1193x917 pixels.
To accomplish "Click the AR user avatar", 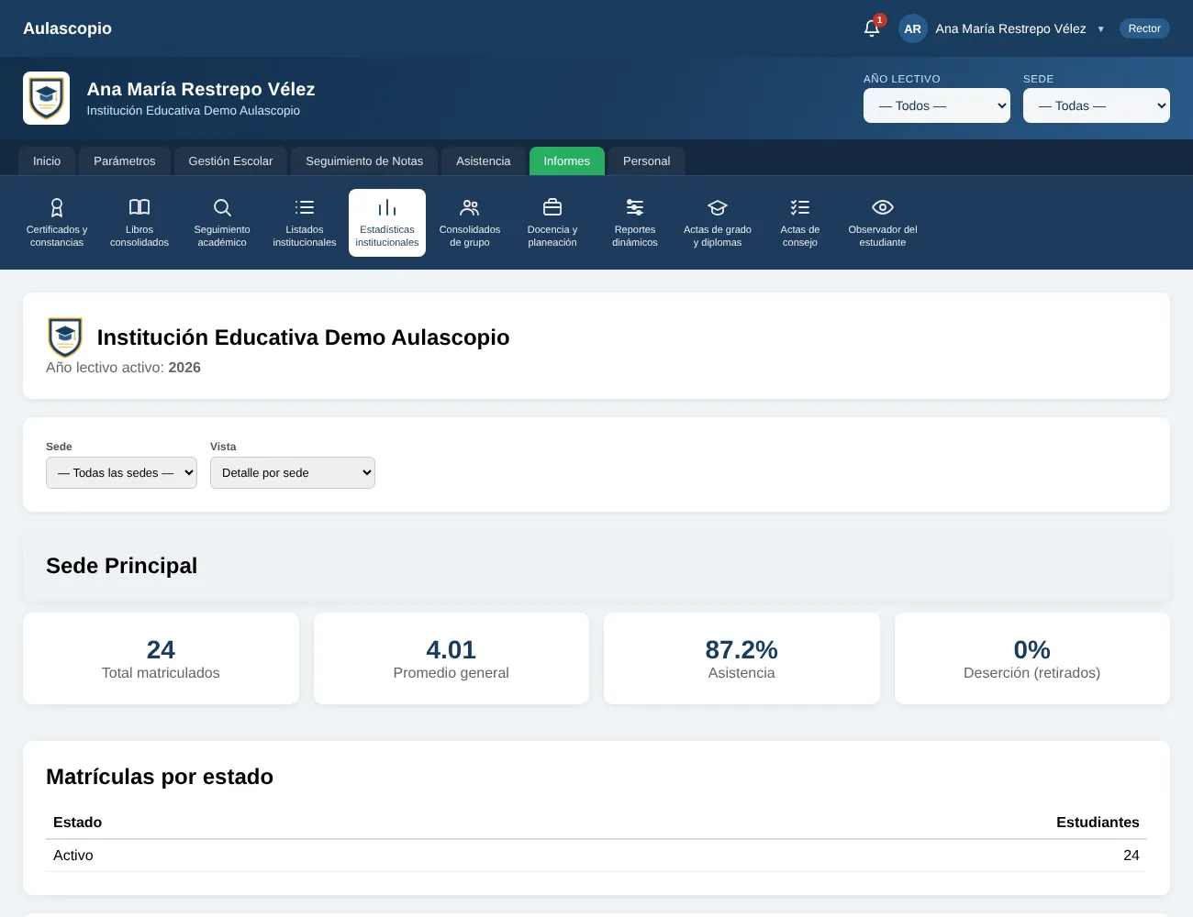I will coord(912,28).
